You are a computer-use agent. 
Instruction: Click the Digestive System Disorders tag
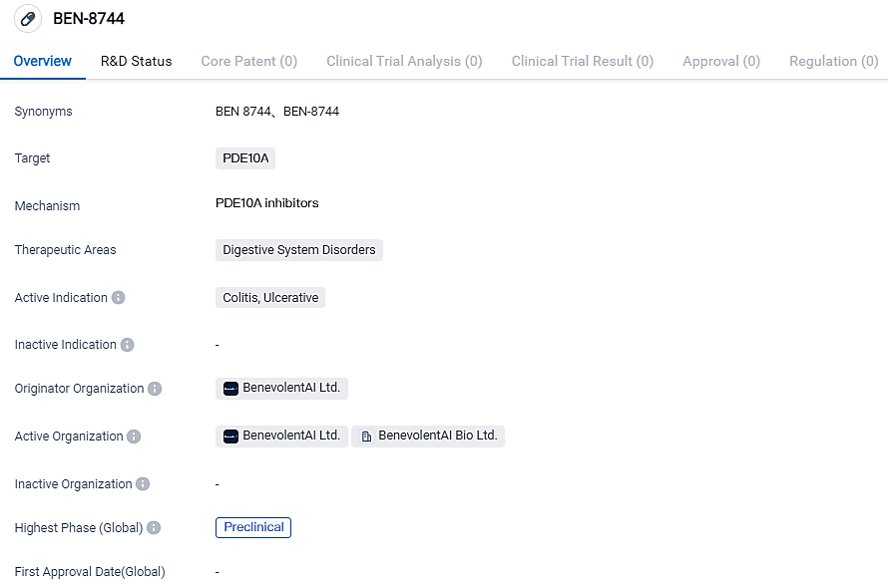point(298,250)
